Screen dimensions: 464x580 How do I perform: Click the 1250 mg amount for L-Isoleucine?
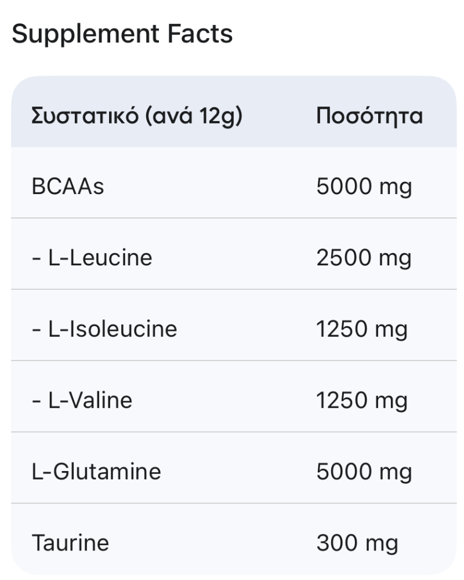pyautogui.click(x=362, y=329)
